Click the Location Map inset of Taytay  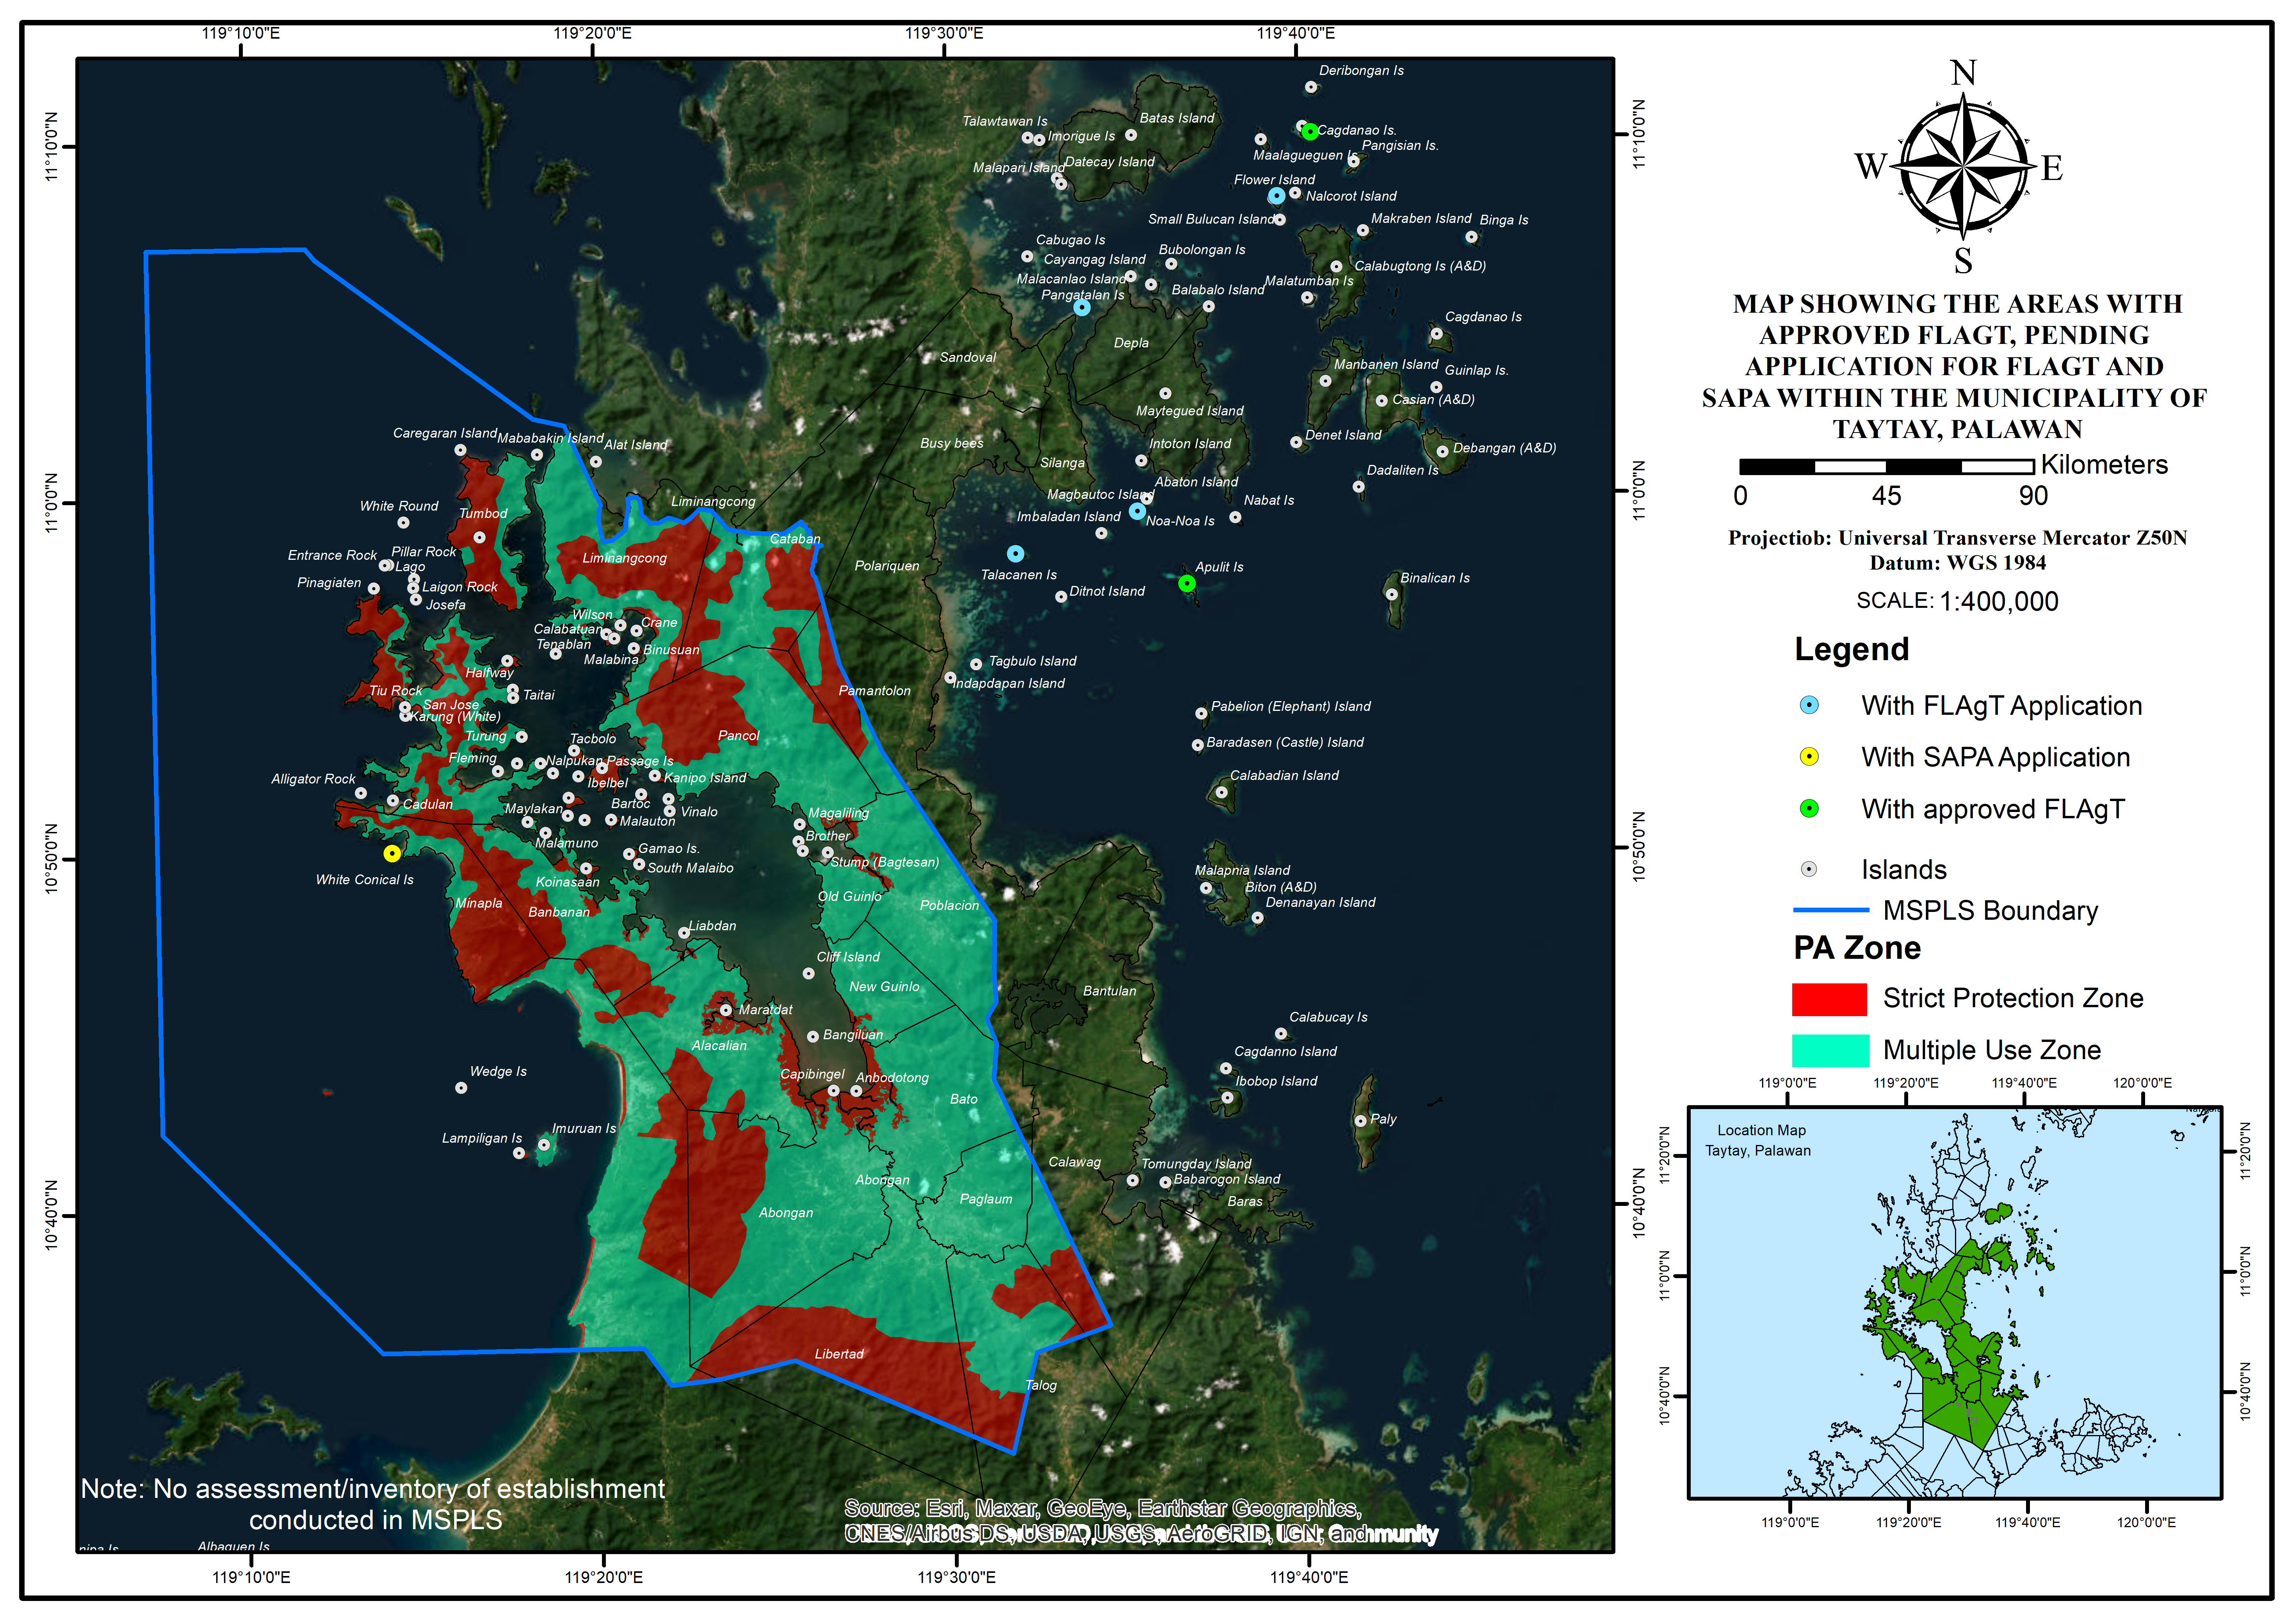1955,1303
